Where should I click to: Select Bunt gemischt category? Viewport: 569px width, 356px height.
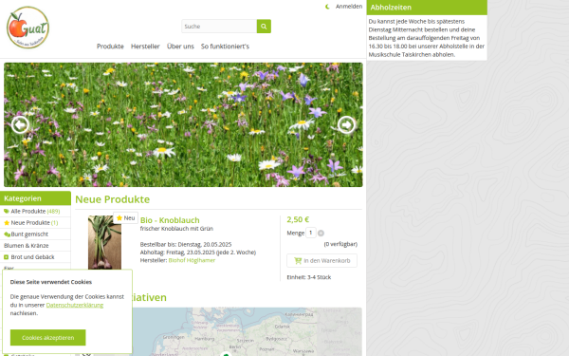pyautogui.click(x=35, y=234)
